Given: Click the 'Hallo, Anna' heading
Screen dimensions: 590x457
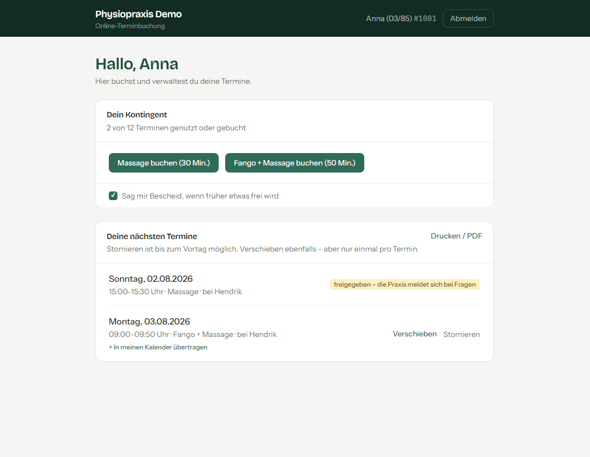Looking at the screenshot, I should pyautogui.click(x=136, y=64).
